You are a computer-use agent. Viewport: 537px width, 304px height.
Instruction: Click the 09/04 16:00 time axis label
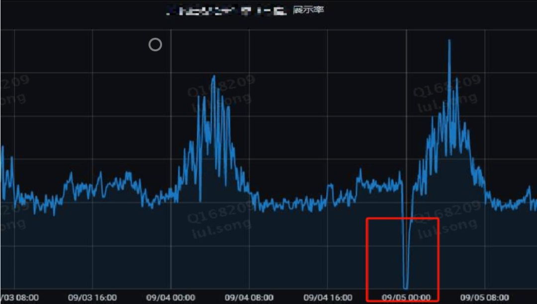328,297
